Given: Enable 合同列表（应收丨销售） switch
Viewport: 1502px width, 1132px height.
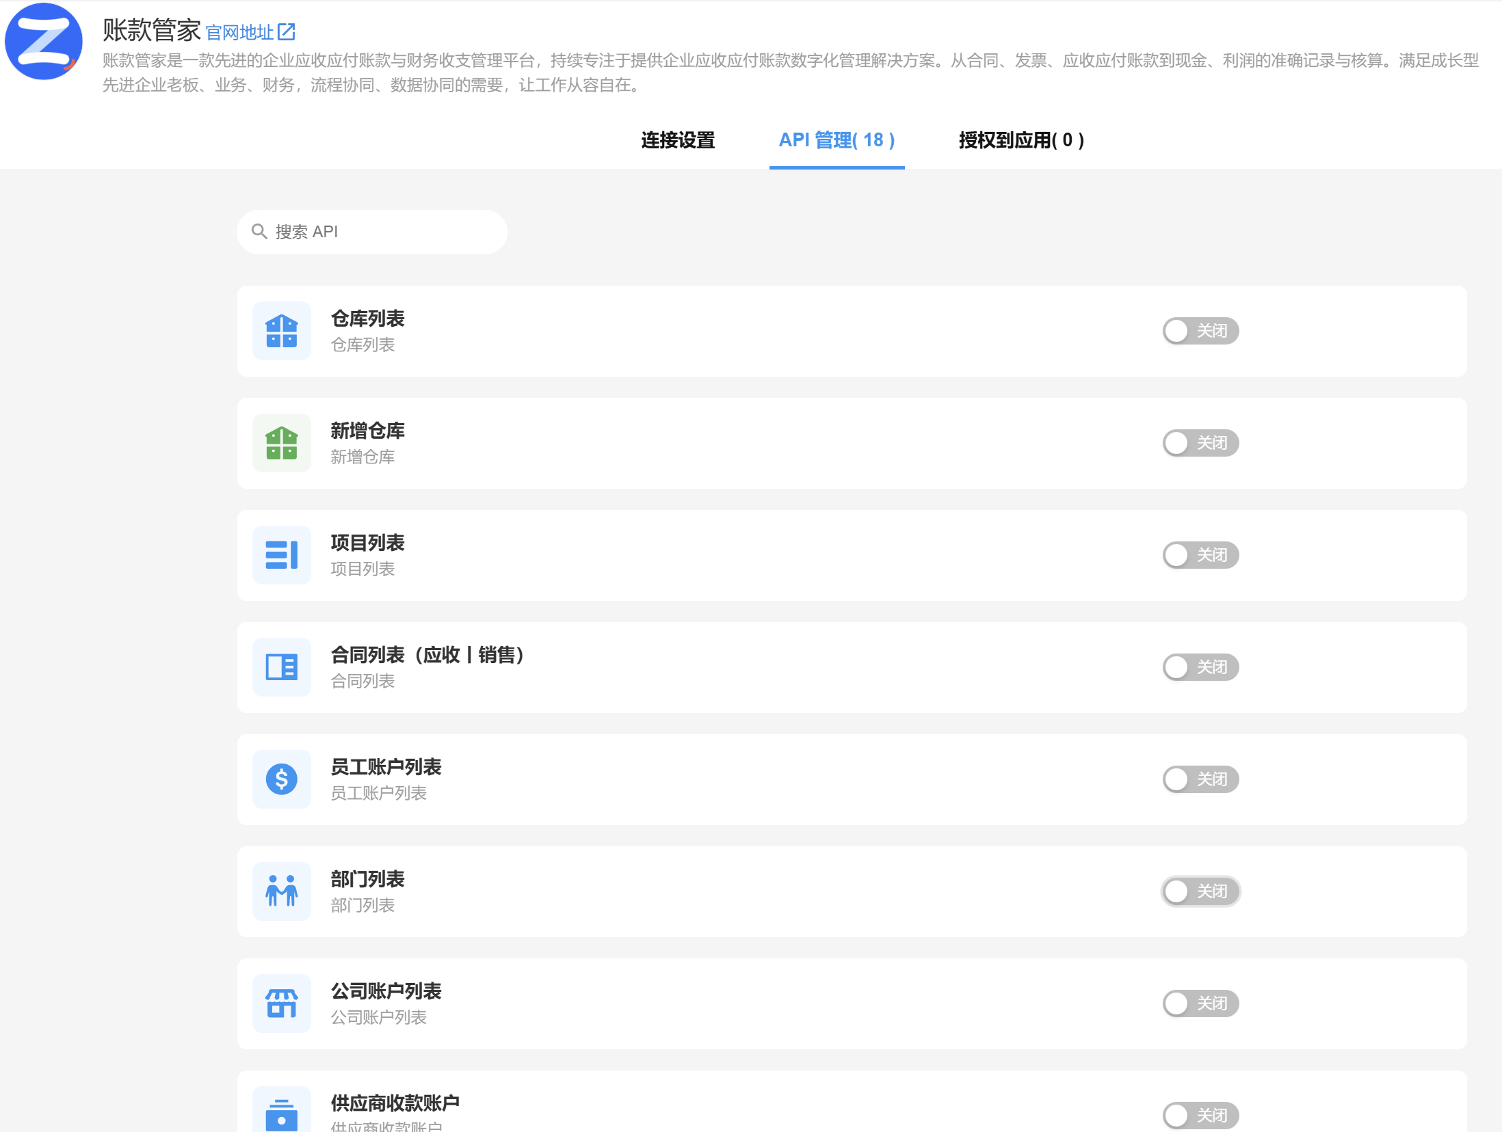Looking at the screenshot, I should click(x=1201, y=667).
